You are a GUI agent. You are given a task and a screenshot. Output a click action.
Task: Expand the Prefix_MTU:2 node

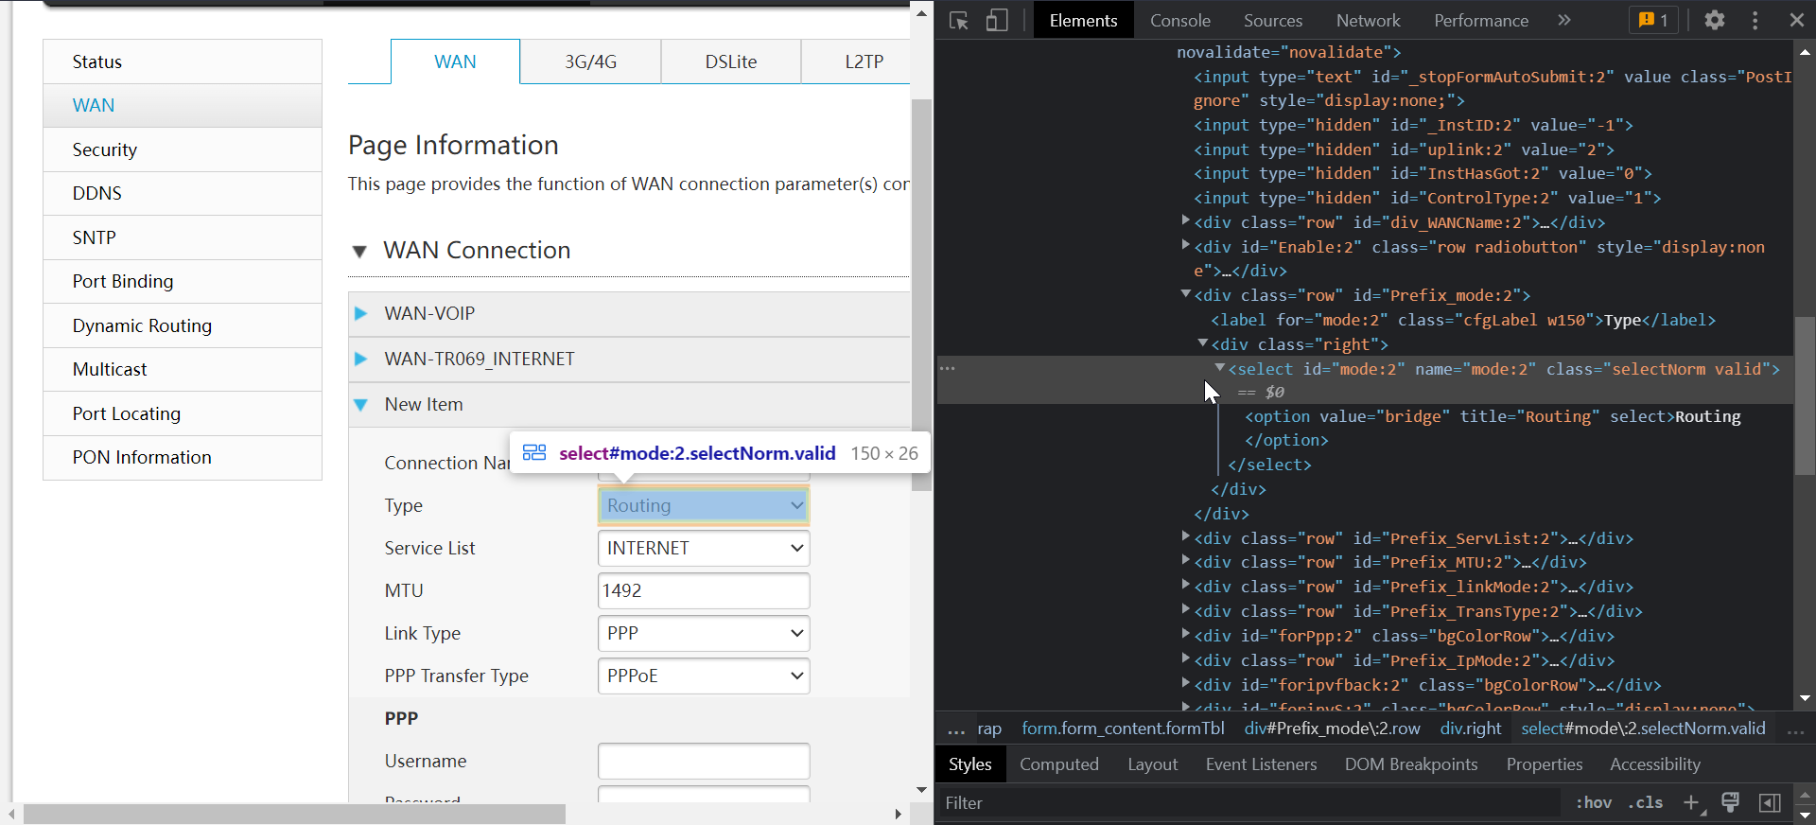tap(1185, 560)
